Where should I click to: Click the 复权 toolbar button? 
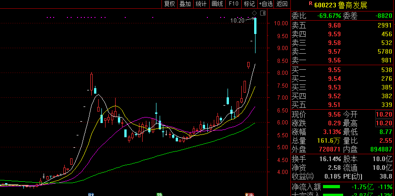[x=170, y=4]
